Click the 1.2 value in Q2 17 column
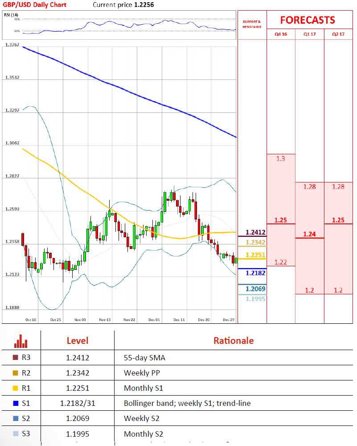 pos(338,290)
